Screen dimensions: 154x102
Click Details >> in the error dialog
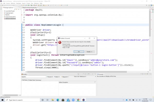(x=90, y=52)
